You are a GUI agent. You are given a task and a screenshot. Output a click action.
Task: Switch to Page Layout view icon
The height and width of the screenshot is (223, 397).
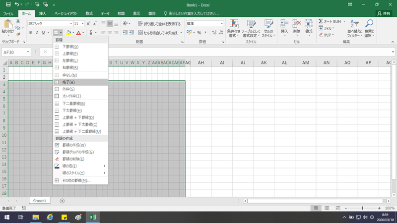tap(327, 208)
